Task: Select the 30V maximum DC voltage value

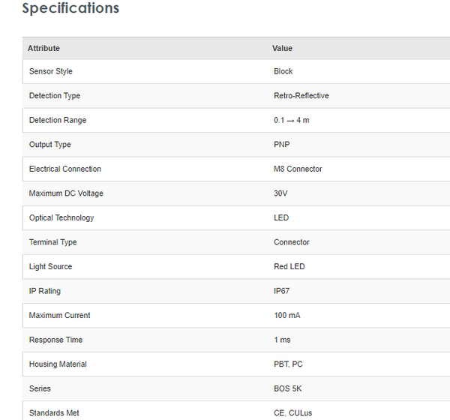Action: click(281, 193)
